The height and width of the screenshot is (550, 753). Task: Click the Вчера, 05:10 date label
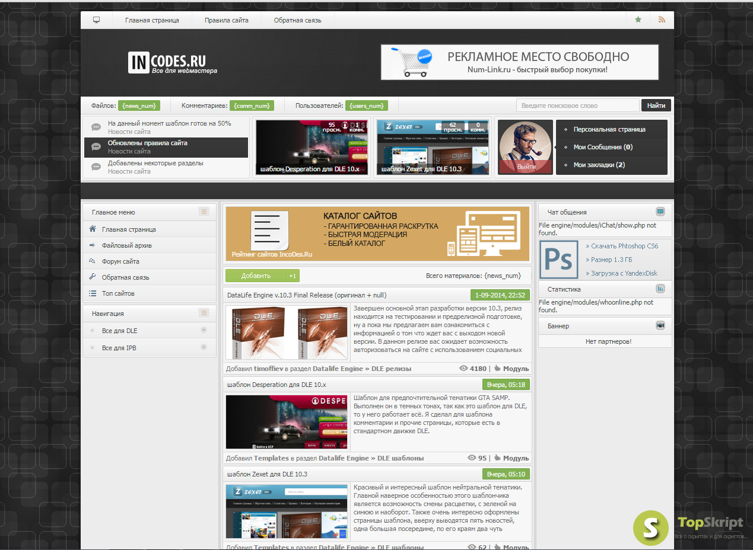point(506,474)
